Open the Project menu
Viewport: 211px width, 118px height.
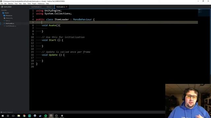coord(34,4)
